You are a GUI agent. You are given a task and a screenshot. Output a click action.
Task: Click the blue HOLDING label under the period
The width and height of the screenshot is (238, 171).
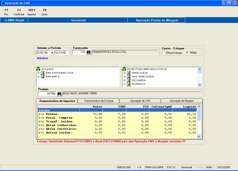coord(43,58)
